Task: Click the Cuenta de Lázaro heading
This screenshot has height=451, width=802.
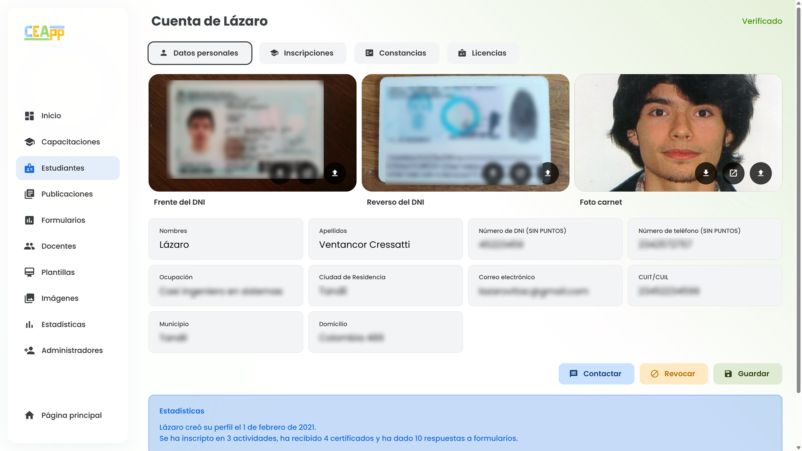Action: (x=209, y=21)
